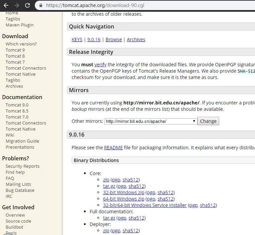This screenshot has height=235, width=255.
Task: Jump to 9.0.16 quick navigation link
Action: tap(94, 40)
